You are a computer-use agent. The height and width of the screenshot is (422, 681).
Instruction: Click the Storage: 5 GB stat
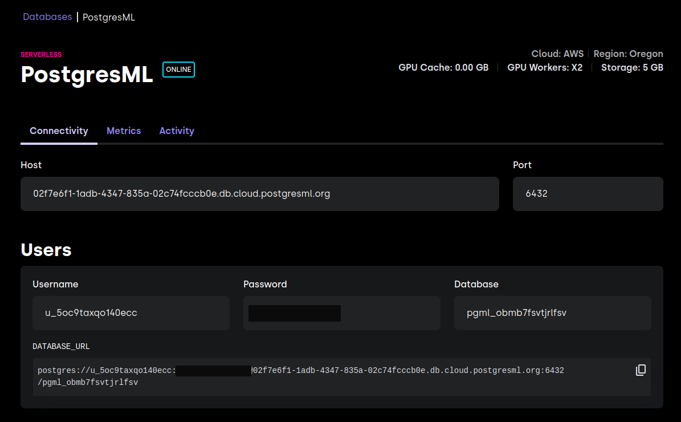pos(633,67)
